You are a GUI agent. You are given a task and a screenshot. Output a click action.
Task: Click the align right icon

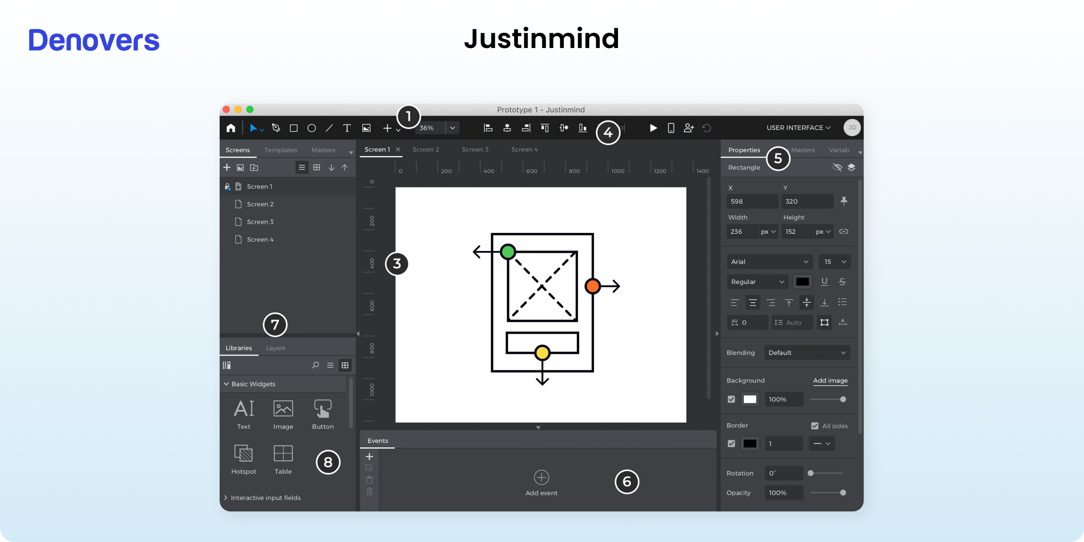point(526,128)
